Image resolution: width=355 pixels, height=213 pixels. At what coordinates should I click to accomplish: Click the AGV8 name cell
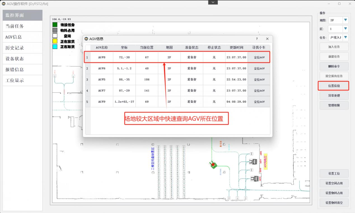coord(102,57)
